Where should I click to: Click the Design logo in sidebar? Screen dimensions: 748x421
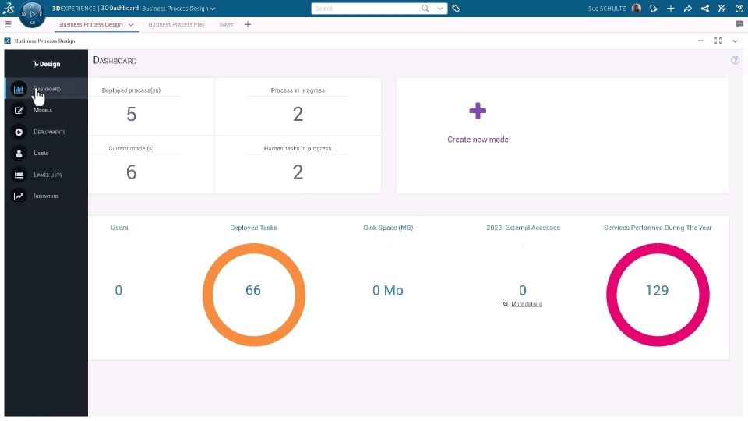(x=46, y=63)
